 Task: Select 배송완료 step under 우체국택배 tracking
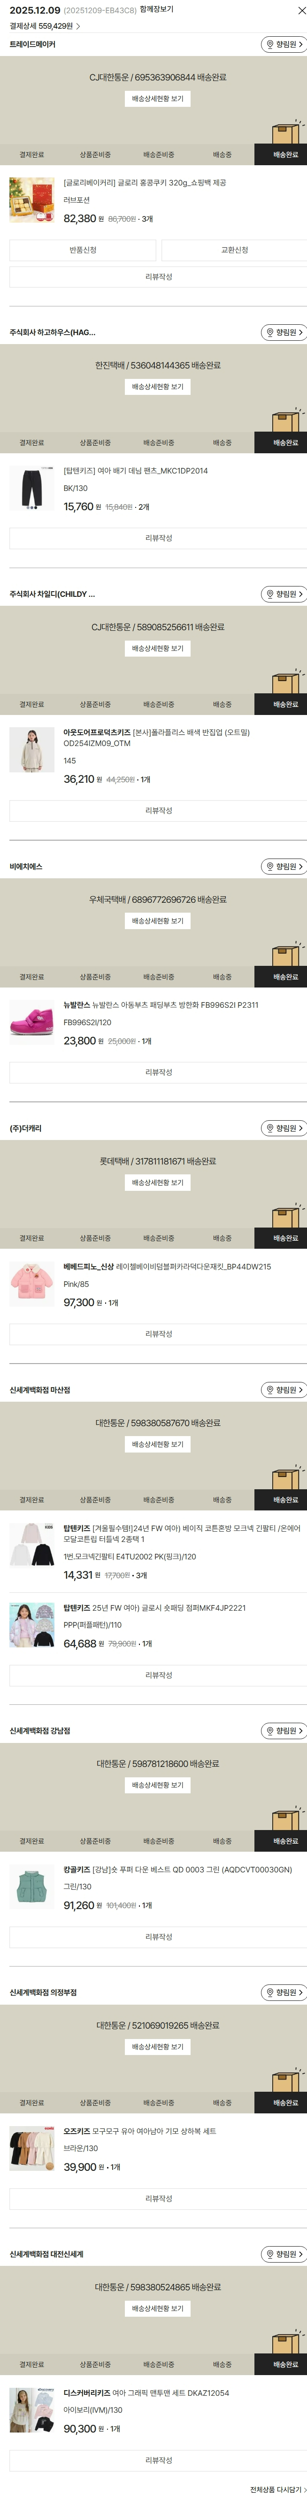284,978
